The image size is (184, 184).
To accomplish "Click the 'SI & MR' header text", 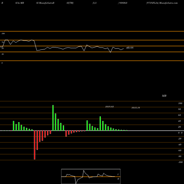I will click(x=20, y=3).
